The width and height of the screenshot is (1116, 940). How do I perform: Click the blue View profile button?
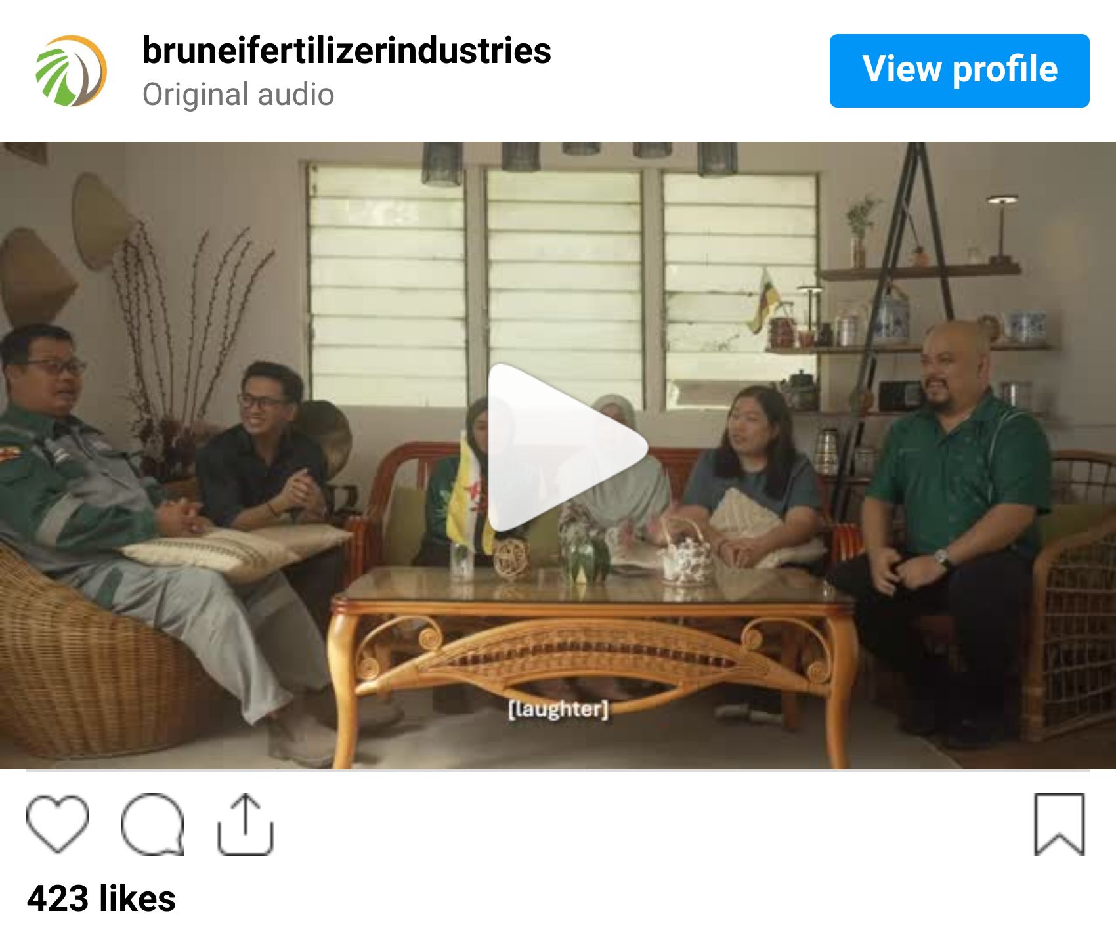[x=959, y=71]
